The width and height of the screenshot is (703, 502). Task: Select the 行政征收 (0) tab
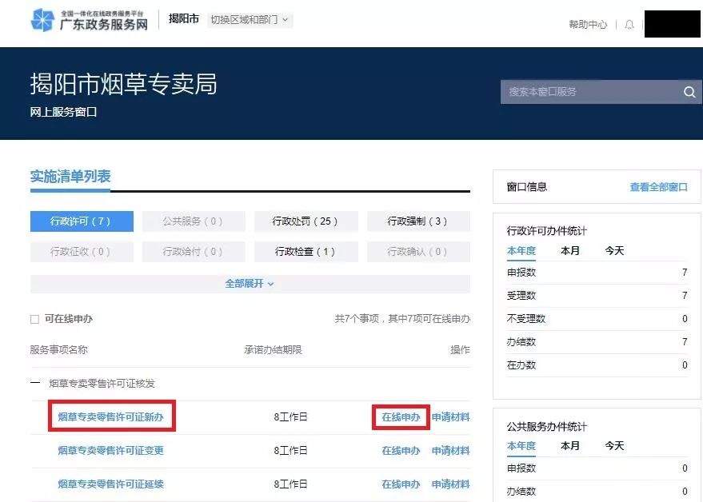click(82, 252)
